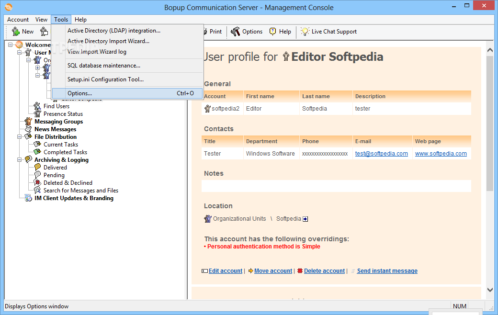
Task: Open the test@softpedia.com email link
Action: tap(382, 153)
